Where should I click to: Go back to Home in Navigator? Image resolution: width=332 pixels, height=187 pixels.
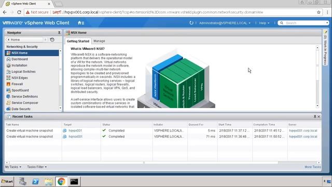click(25, 39)
